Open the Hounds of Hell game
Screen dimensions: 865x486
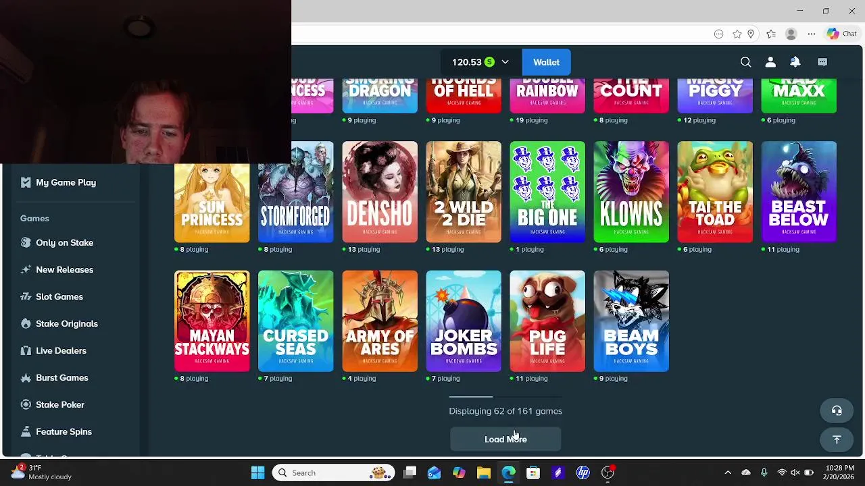464,95
